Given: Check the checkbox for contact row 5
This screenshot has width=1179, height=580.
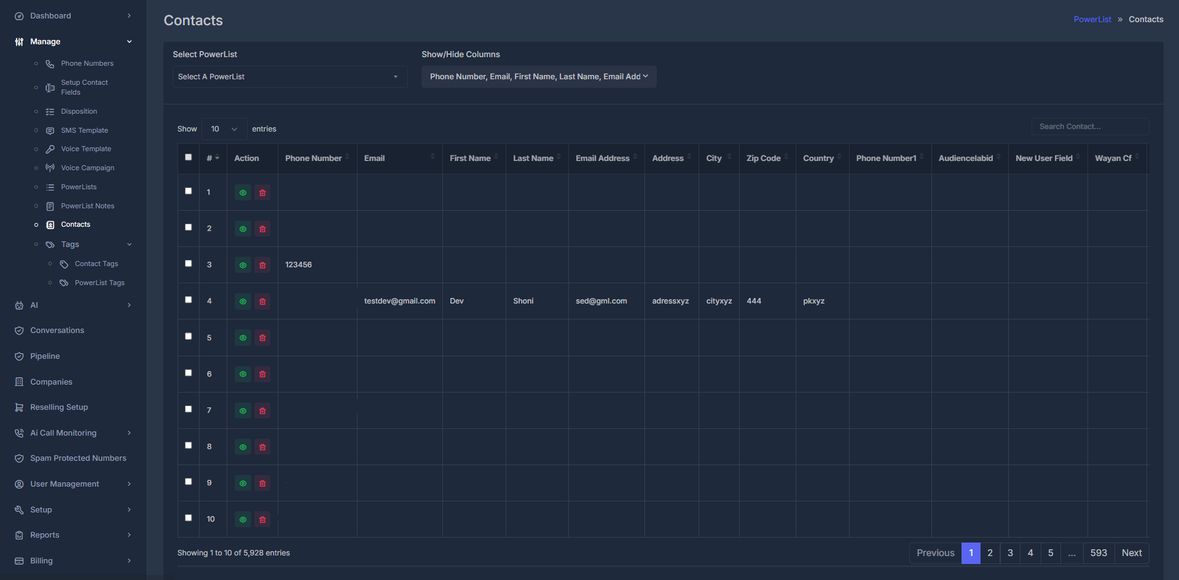Looking at the screenshot, I should (189, 336).
